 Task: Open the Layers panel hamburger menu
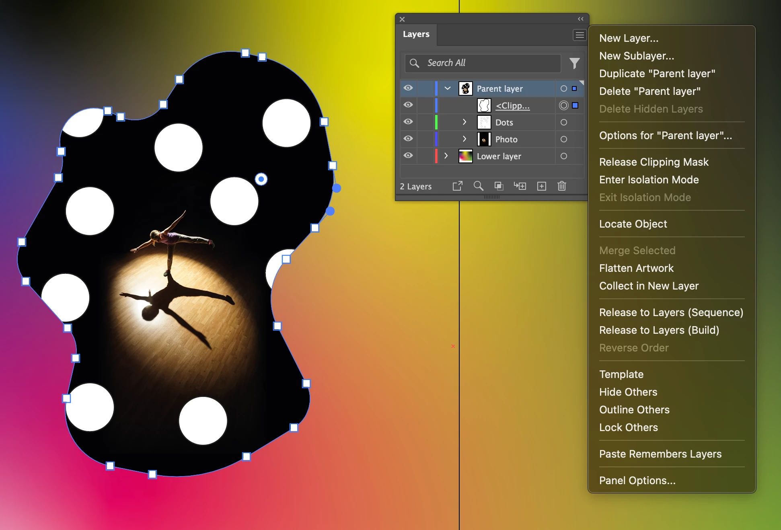coord(580,35)
